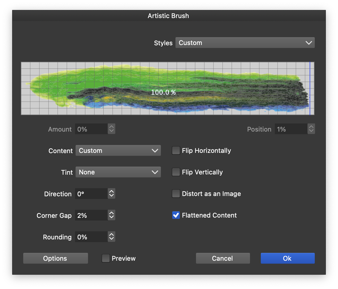This screenshot has width=338, height=289.
Task: Toggle the Flip Vertically checkbox
Action: tap(176, 172)
